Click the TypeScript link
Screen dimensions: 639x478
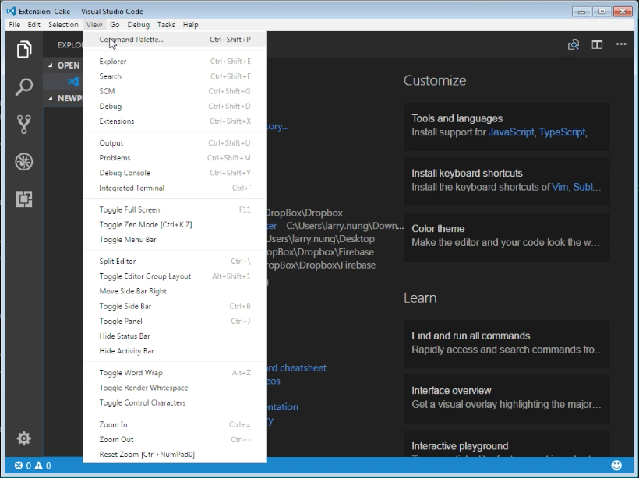(x=562, y=132)
